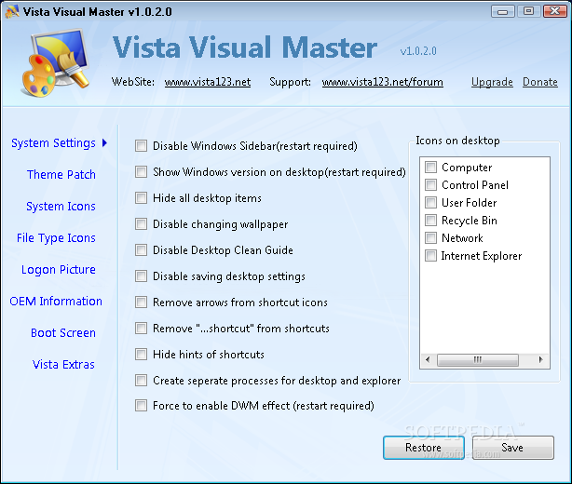Click left scroll arrow in icons list
The width and height of the screenshot is (572, 484).
click(428, 360)
